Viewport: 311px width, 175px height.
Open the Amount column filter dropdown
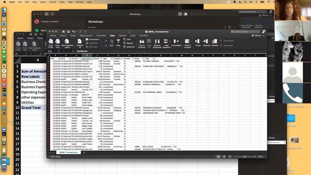[x=101, y=58]
